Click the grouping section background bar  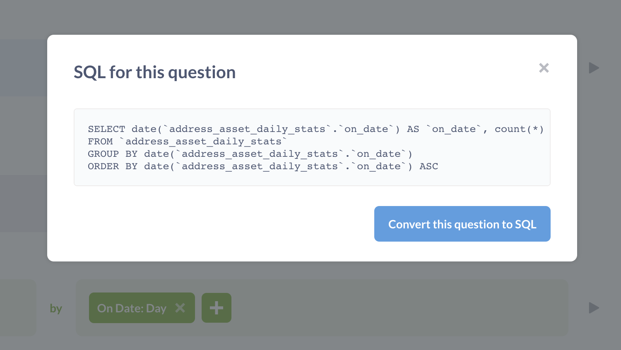(x=373, y=308)
